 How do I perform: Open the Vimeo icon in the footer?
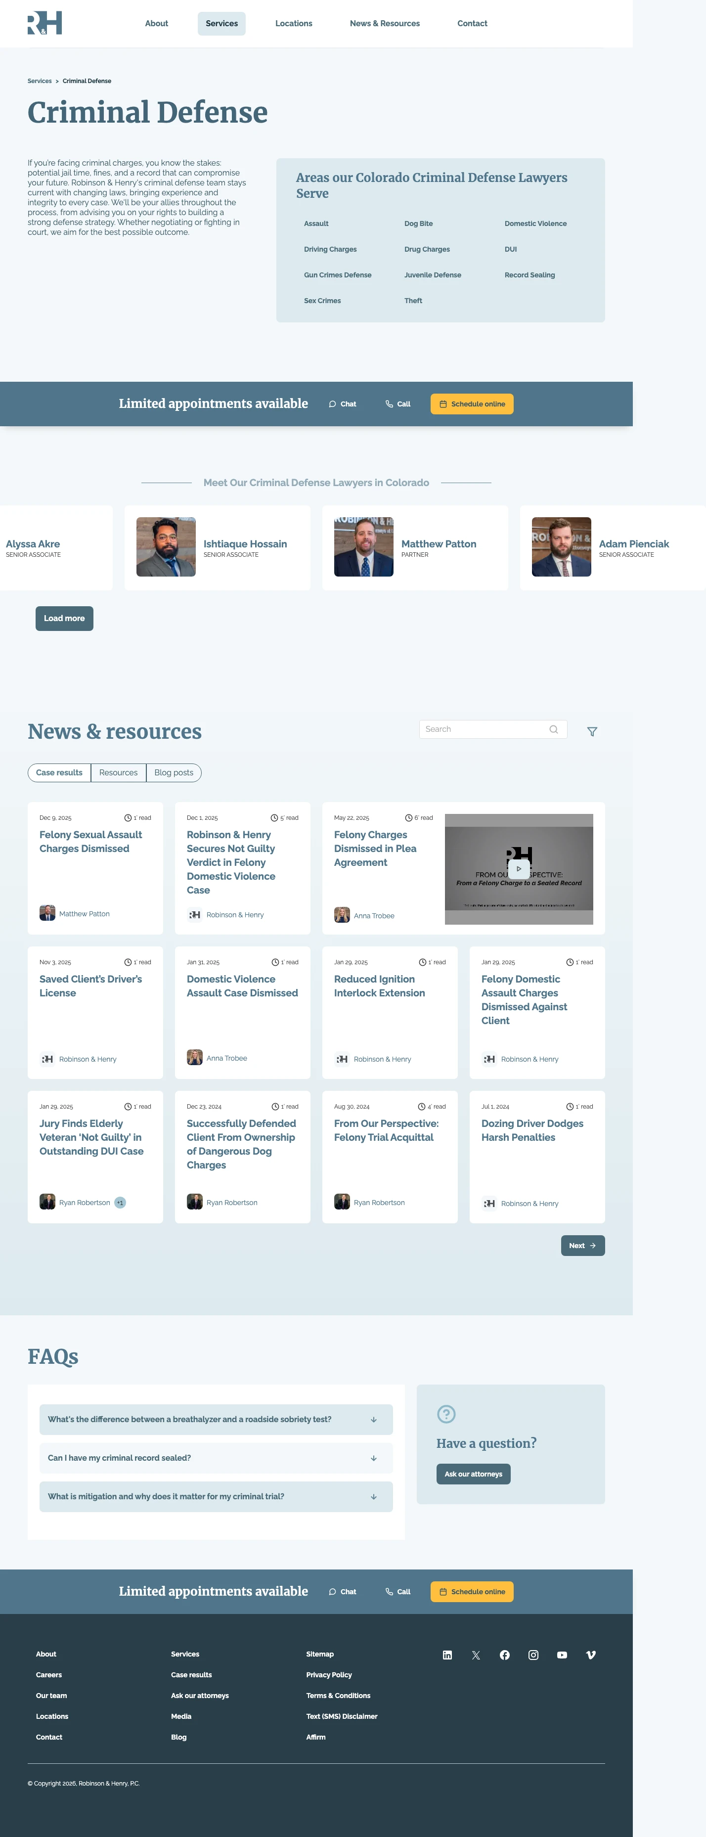point(590,1655)
